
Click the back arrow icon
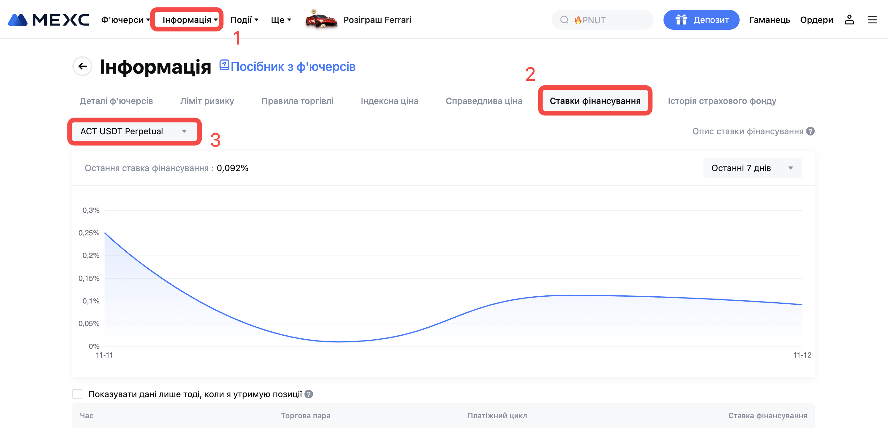click(82, 66)
